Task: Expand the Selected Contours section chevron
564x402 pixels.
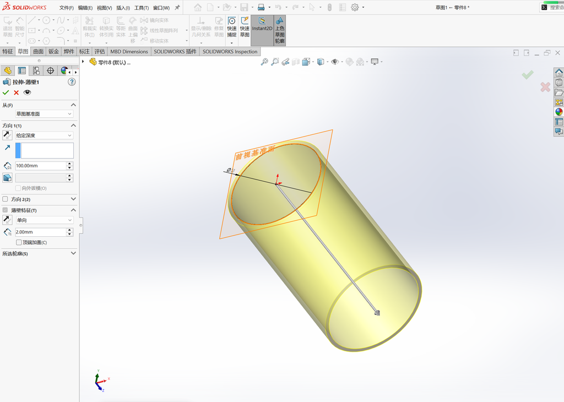Action: coord(73,253)
